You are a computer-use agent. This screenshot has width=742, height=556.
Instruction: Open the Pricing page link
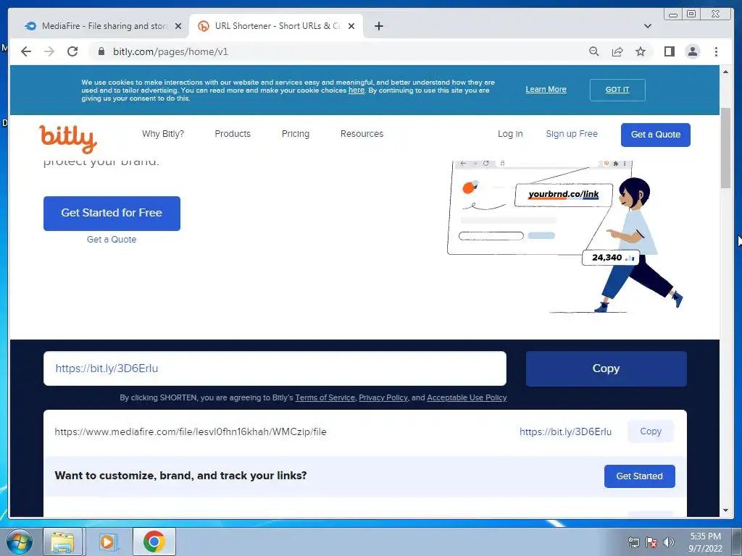(x=296, y=134)
